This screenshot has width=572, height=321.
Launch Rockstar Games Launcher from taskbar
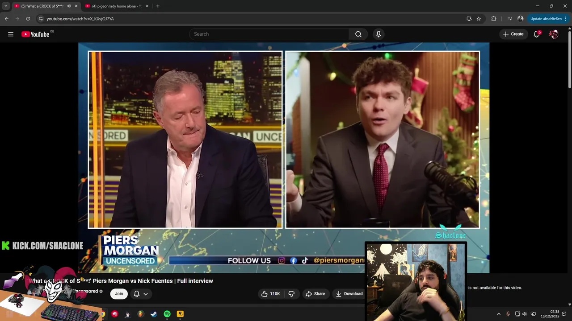point(180,314)
